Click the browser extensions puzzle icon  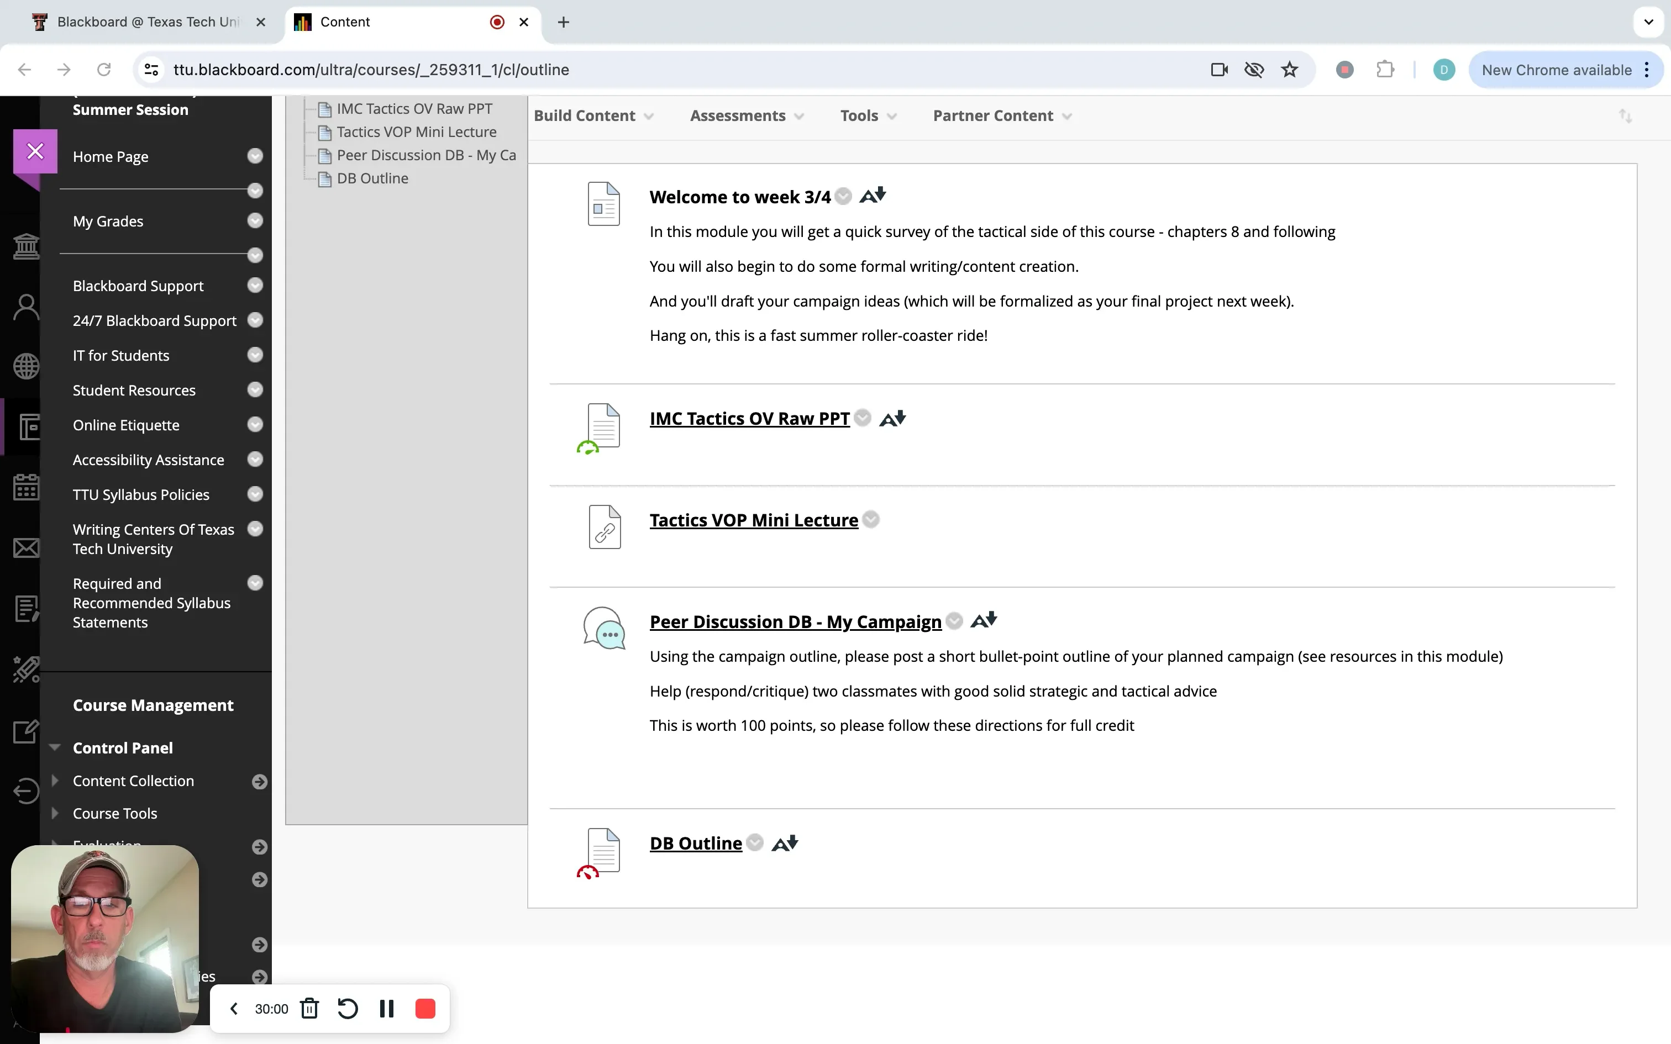pos(1385,70)
